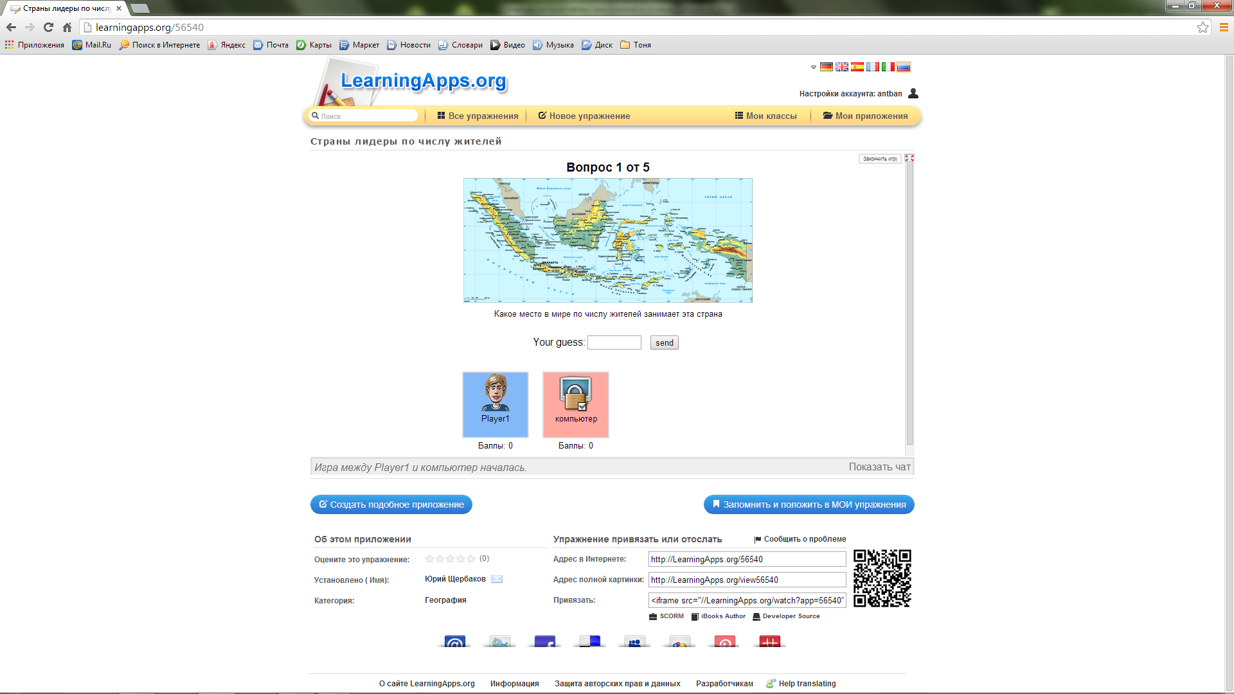Open Новое упражнение menu

pos(584,116)
